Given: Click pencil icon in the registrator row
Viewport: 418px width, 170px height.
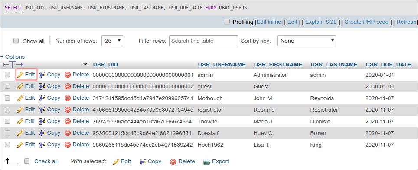Looking at the screenshot, I should 20,110.
